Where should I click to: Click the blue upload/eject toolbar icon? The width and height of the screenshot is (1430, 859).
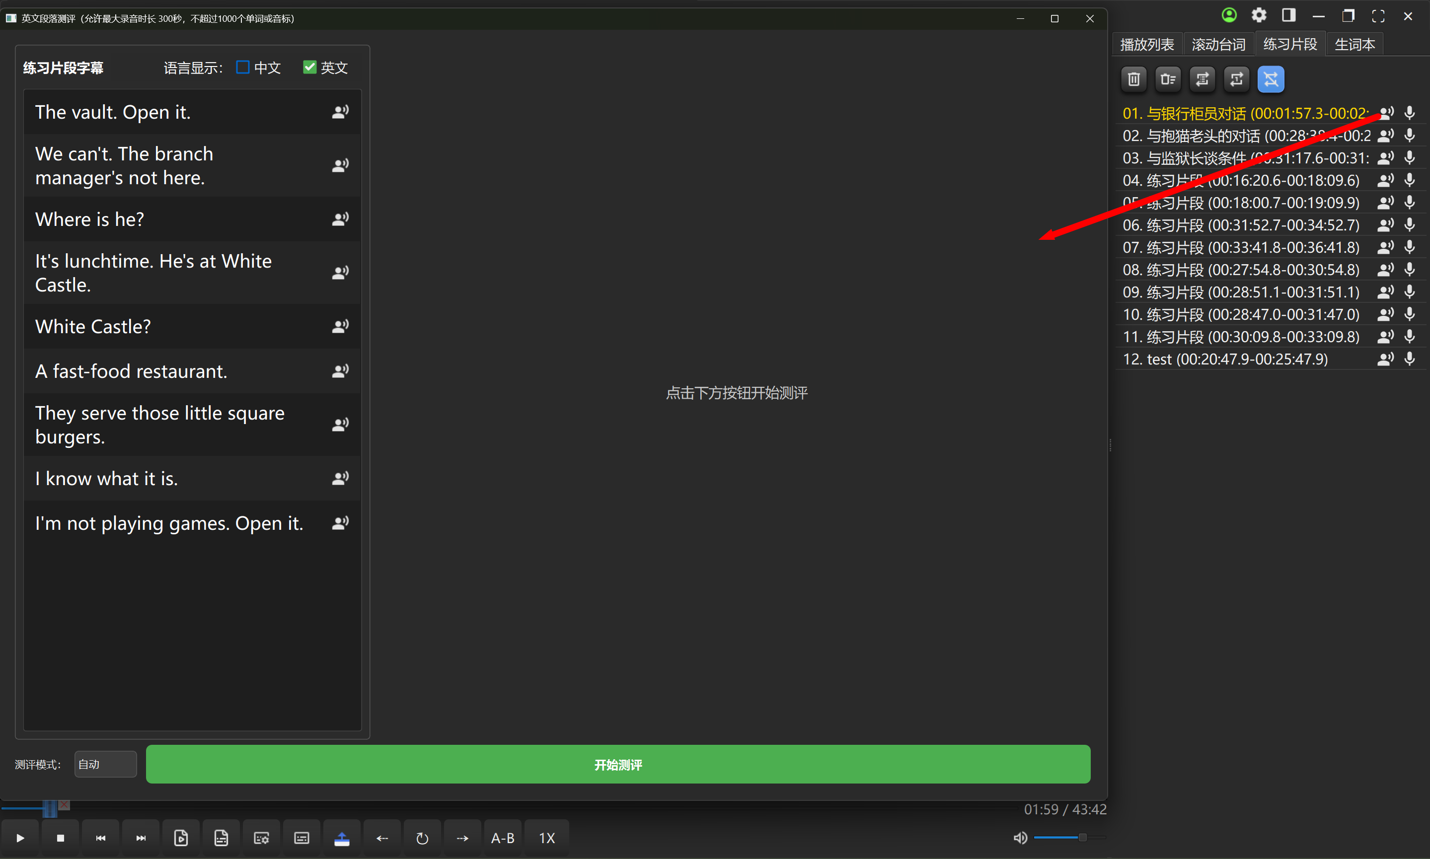coord(342,838)
